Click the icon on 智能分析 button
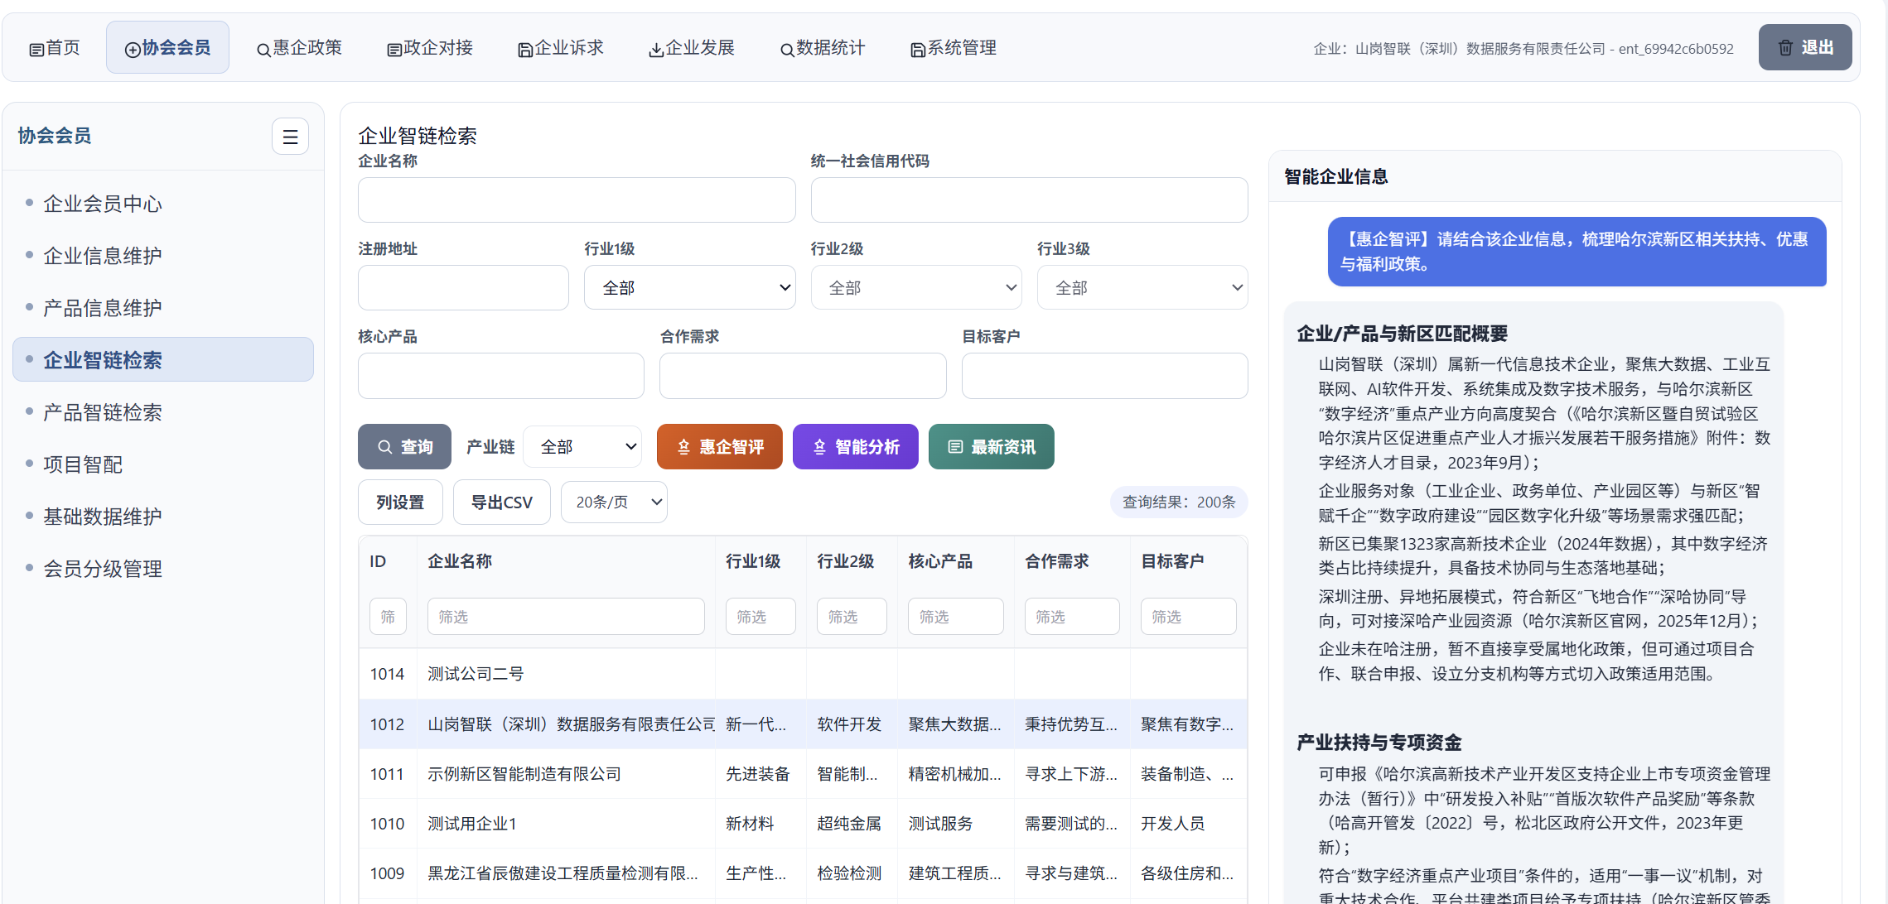1888x904 pixels. 819,447
